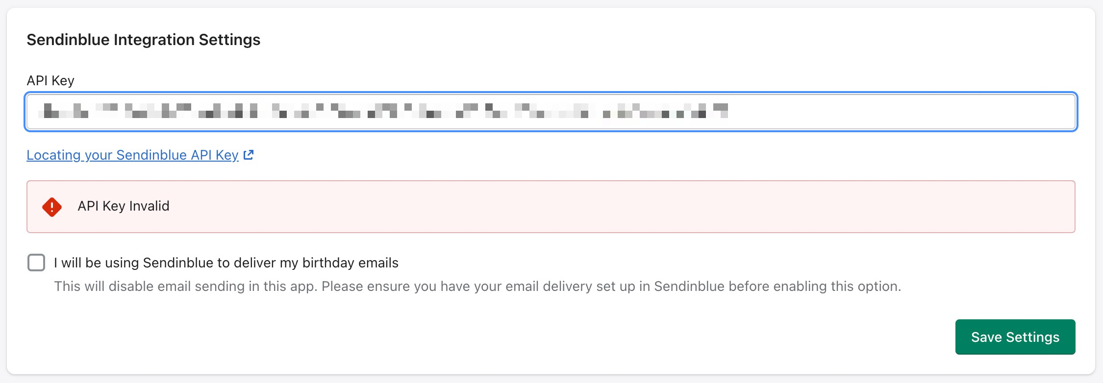This screenshot has height=383, width=1103.
Task: Click the word 'Integration' in the heading
Action: [x=154, y=40]
